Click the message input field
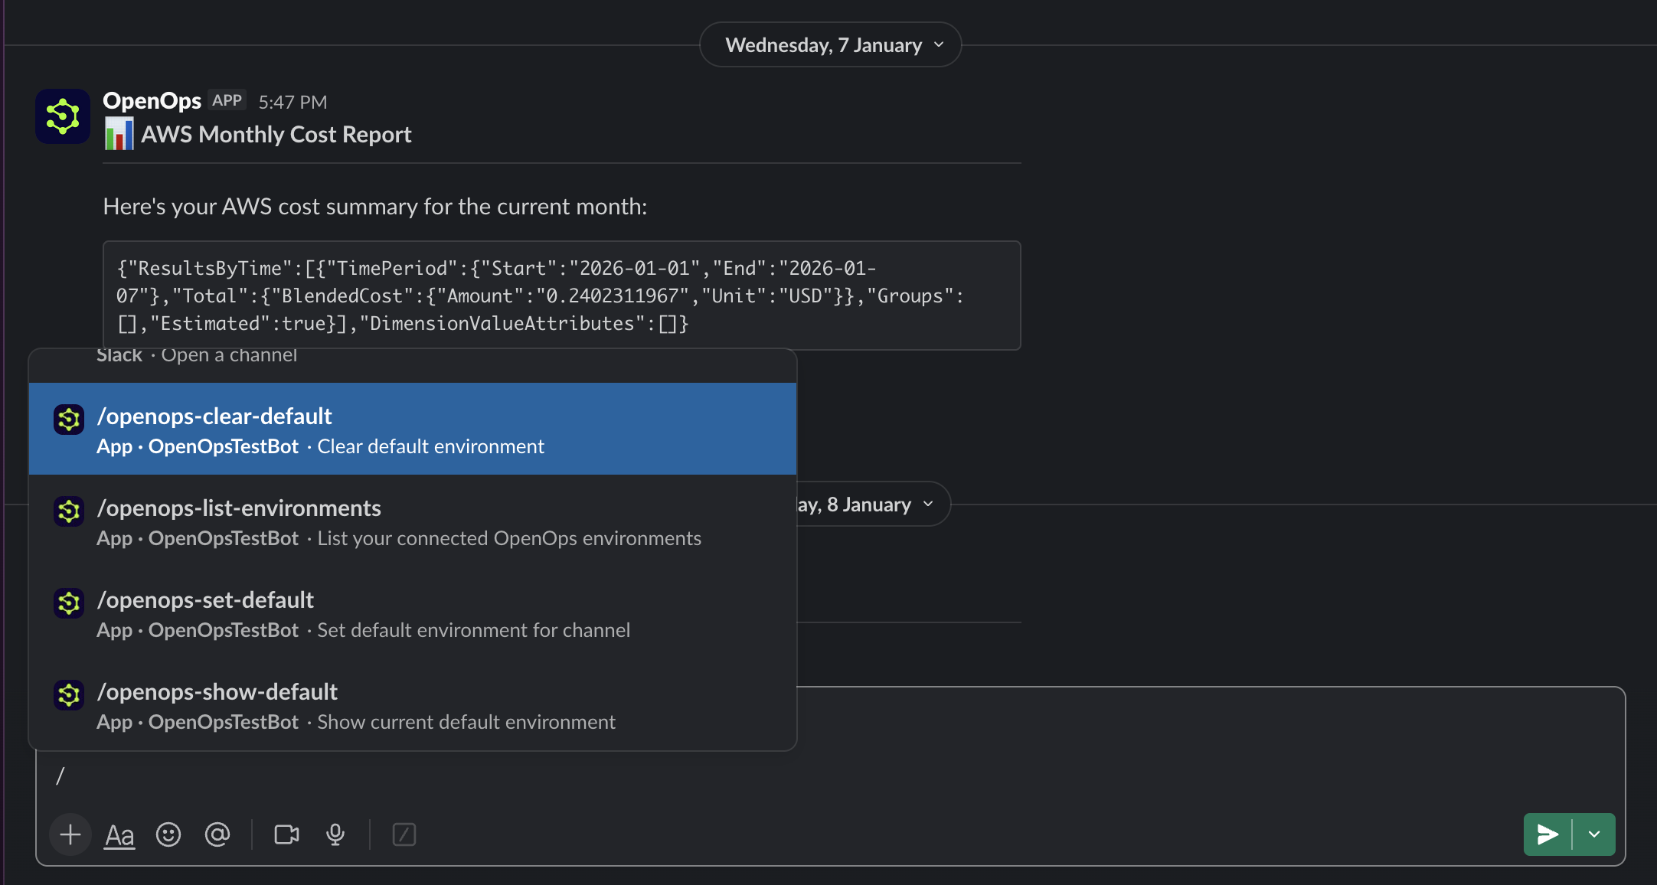Image resolution: width=1657 pixels, height=885 pixels. point(842,776)
